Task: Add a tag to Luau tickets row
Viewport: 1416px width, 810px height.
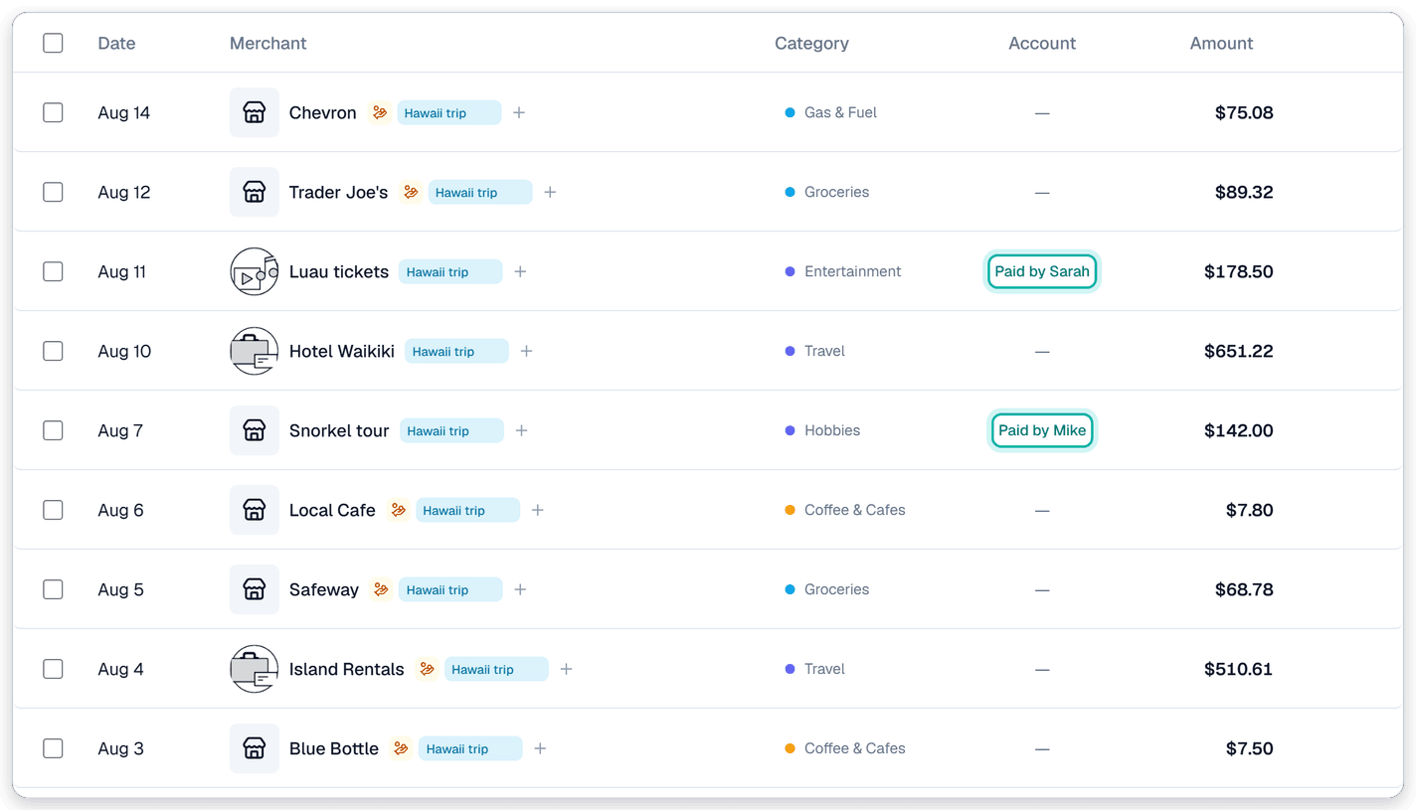Action: coord(520,271)
